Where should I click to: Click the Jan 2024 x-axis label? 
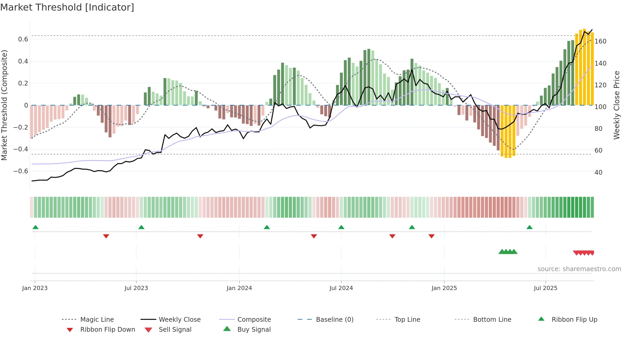239,288
